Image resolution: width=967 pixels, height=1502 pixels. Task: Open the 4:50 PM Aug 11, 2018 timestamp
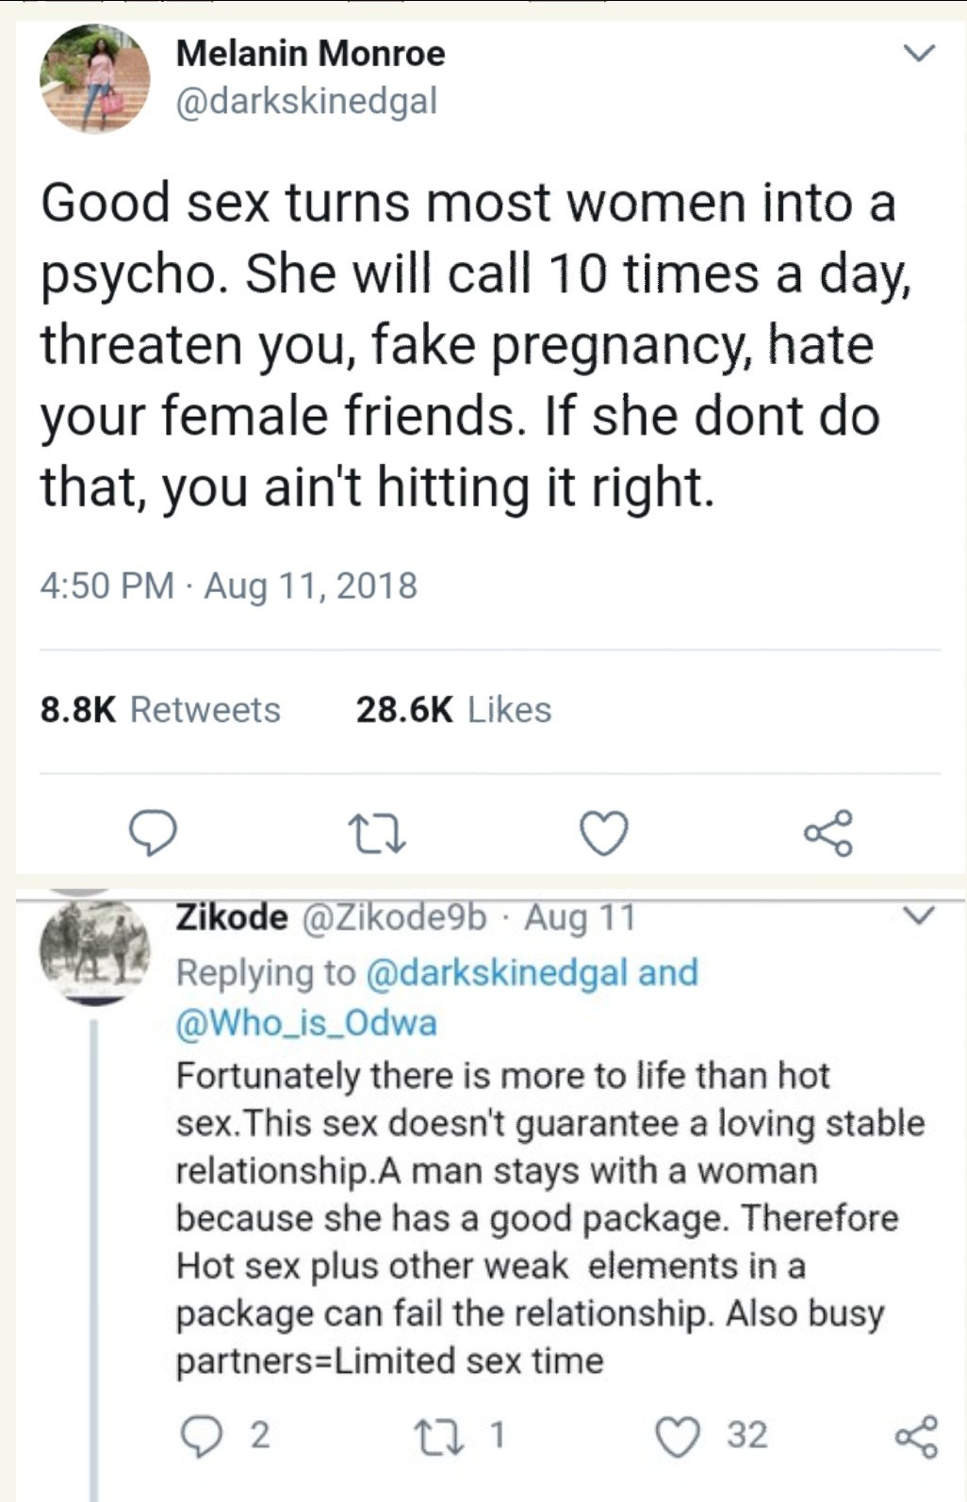(x=228, y=586)
